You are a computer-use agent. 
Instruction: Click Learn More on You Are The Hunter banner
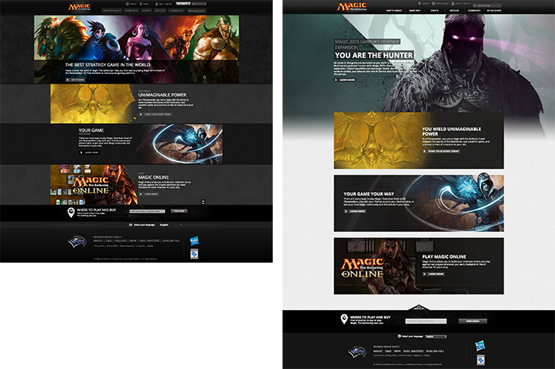pos(345,80)
